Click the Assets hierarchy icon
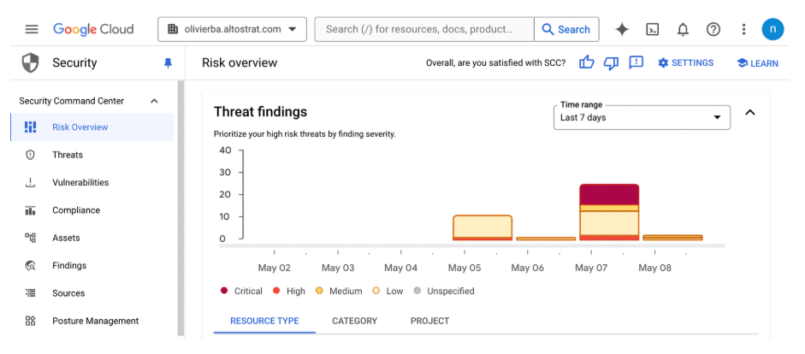 pyautogui.click(x=30, y=238)
